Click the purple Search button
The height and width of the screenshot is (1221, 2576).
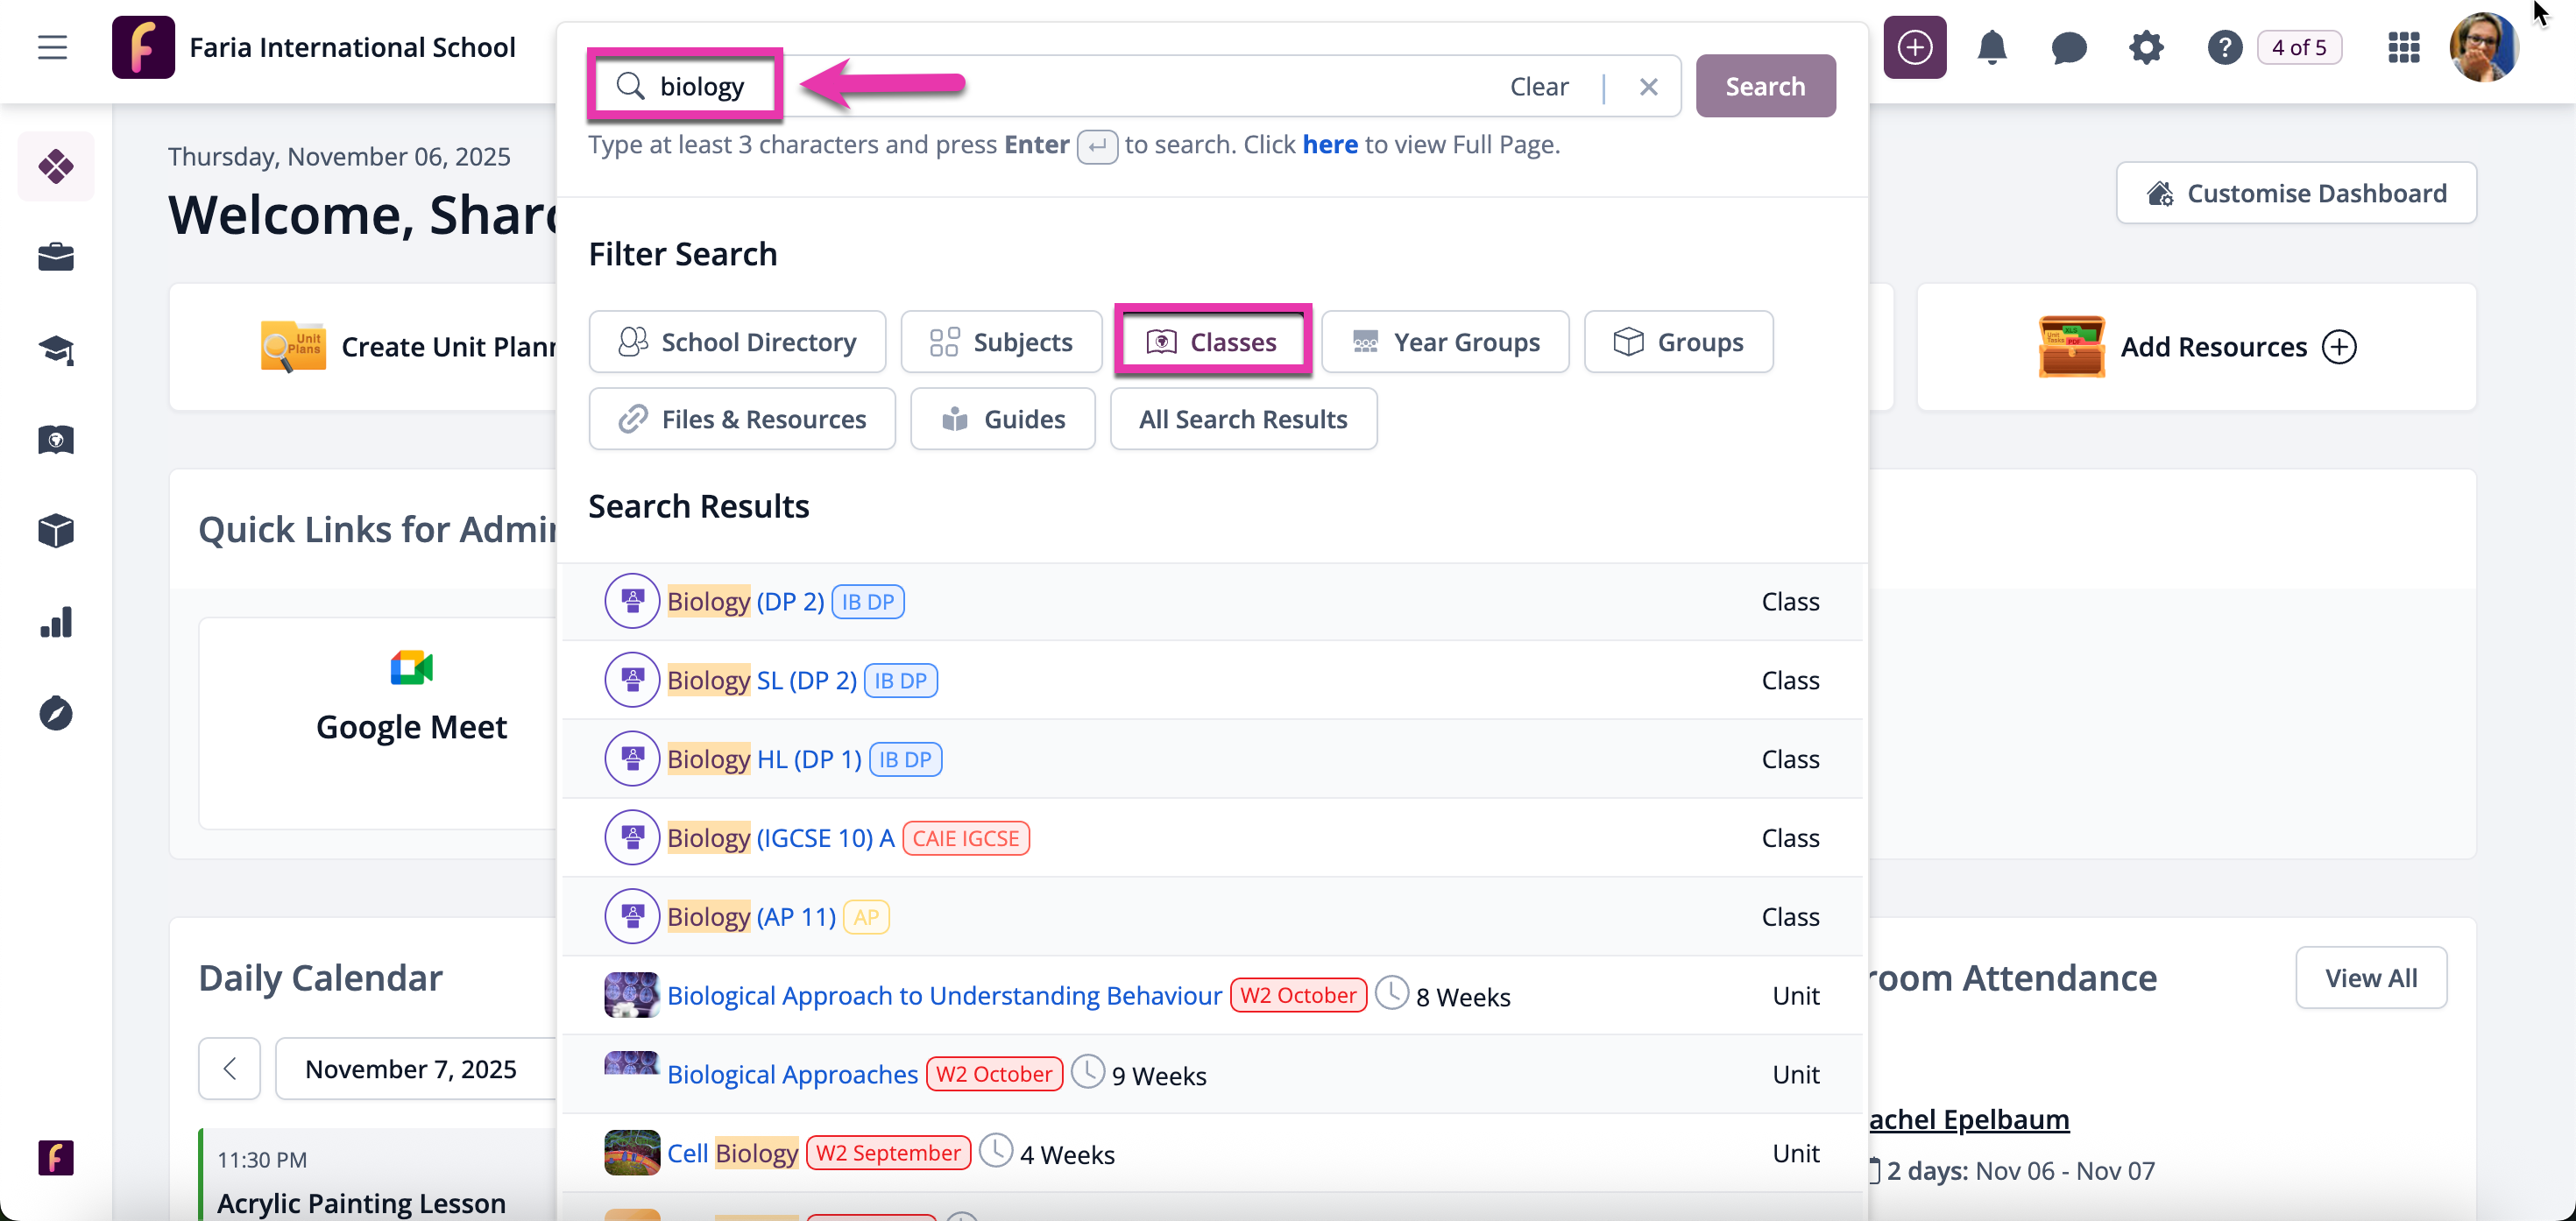click(x=1765, y=86)
